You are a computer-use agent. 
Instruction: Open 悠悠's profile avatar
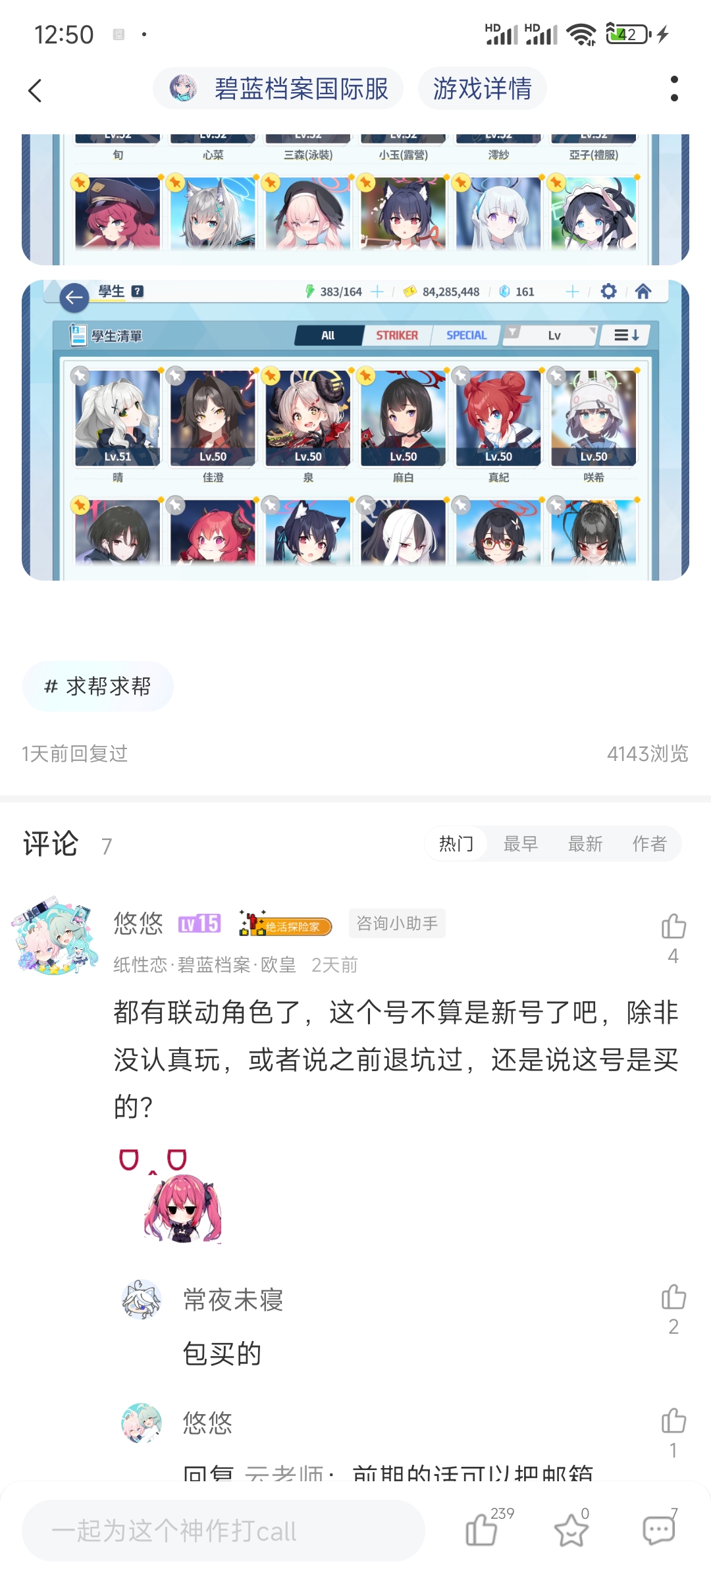(55, 935)
